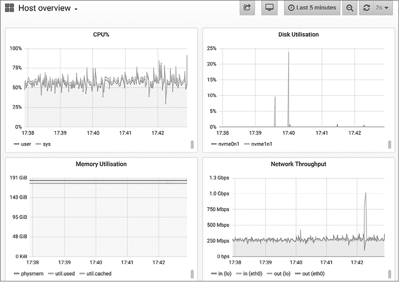
Task: Open the Disk Utilisation panel title menu
Action: point(298,34)
